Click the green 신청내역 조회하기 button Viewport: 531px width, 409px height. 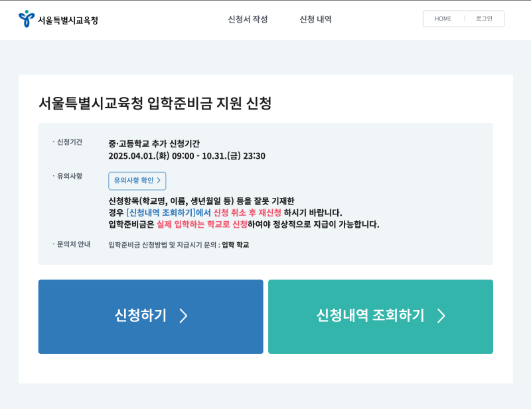(380, 317)
